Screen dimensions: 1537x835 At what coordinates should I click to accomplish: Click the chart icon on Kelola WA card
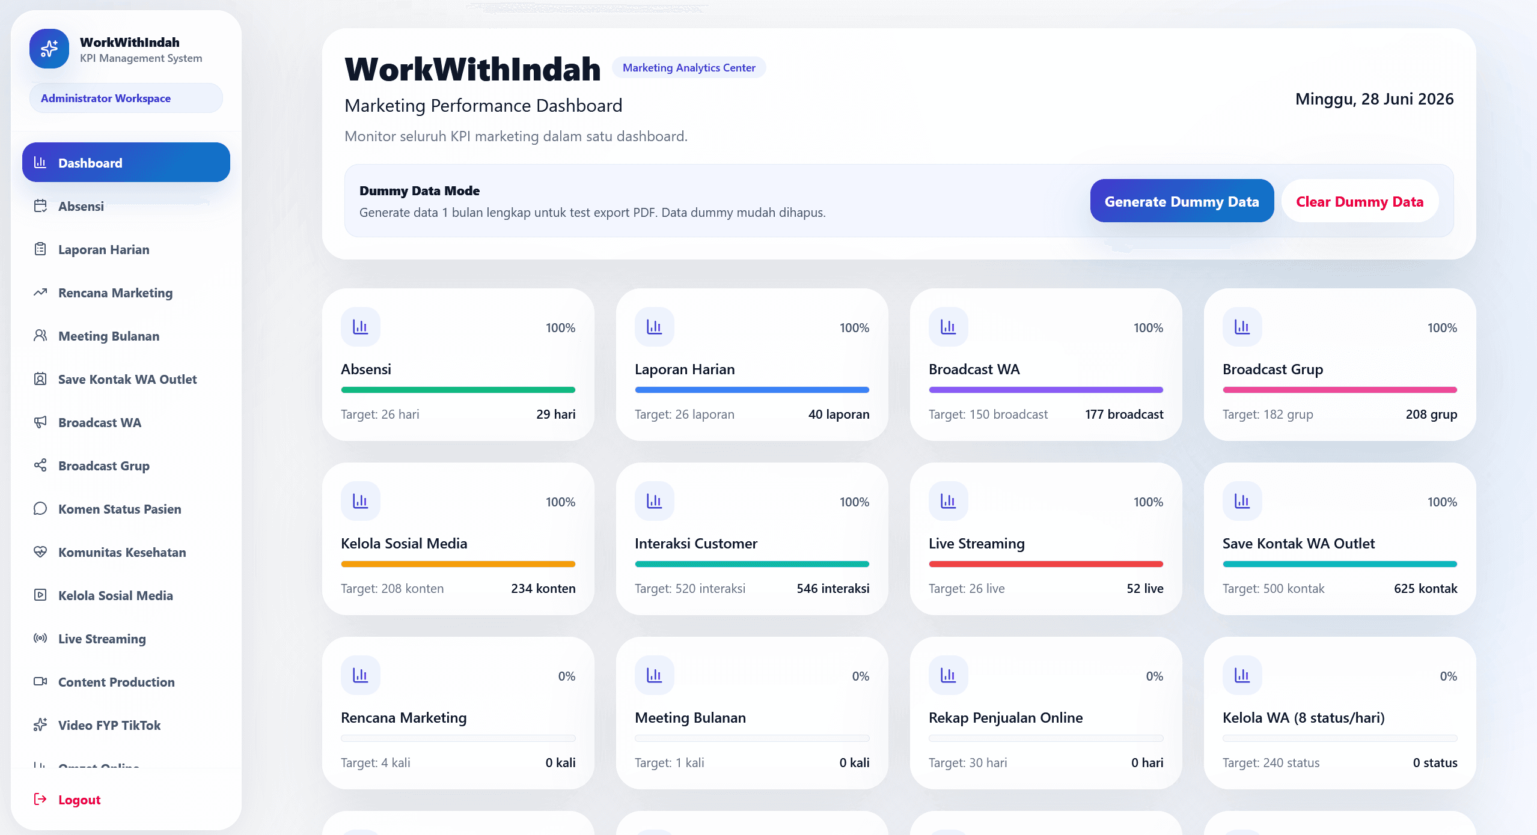coord(1242,675)
